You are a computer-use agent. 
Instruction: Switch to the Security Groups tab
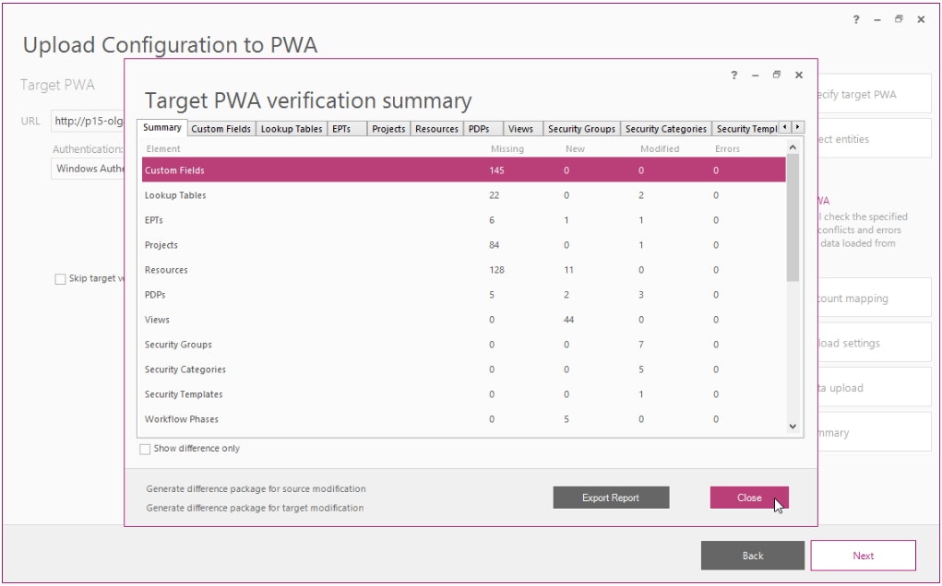tap(581, 129)
